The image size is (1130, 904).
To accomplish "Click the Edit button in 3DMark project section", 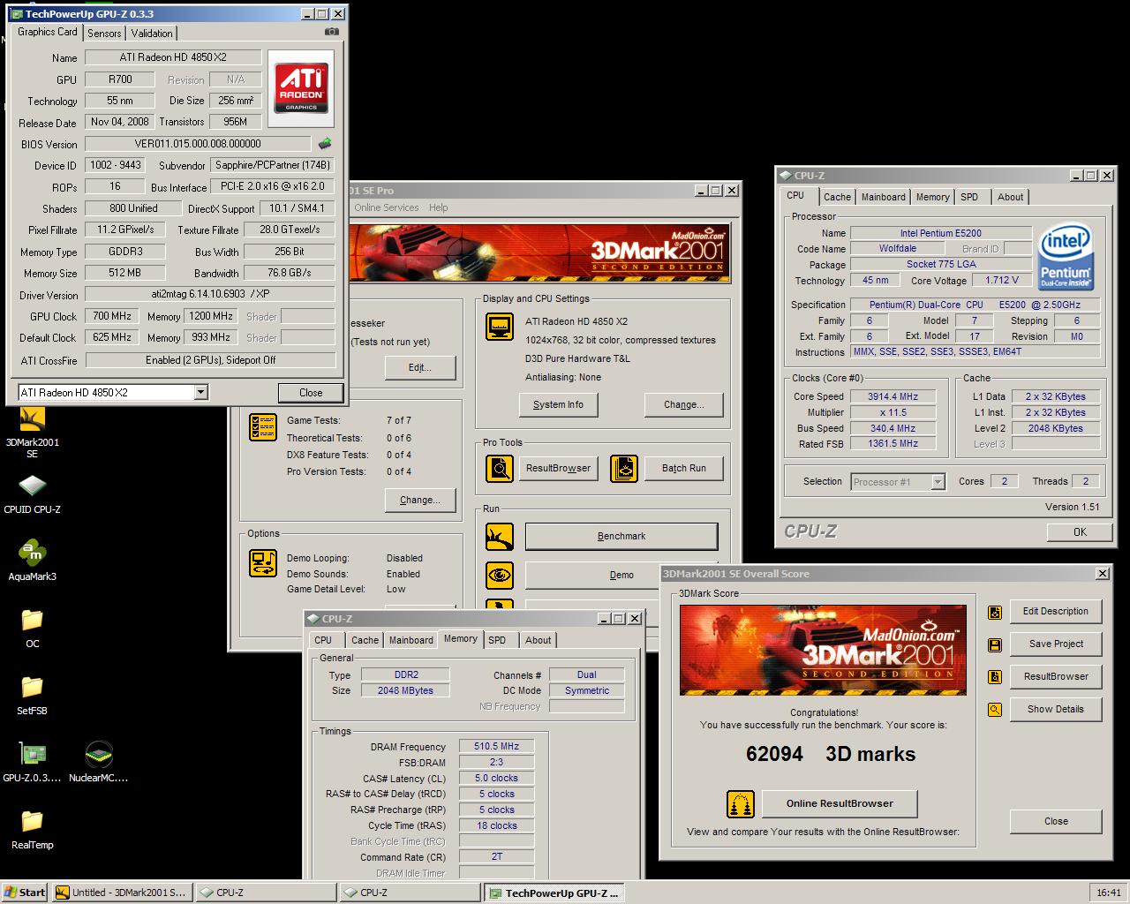I will pos(419,367).
